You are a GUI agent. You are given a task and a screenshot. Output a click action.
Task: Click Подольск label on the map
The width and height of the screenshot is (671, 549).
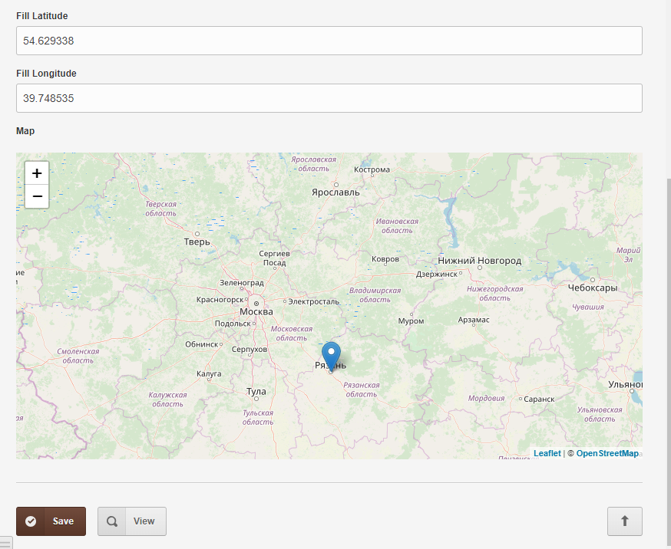tap(233, 324)
